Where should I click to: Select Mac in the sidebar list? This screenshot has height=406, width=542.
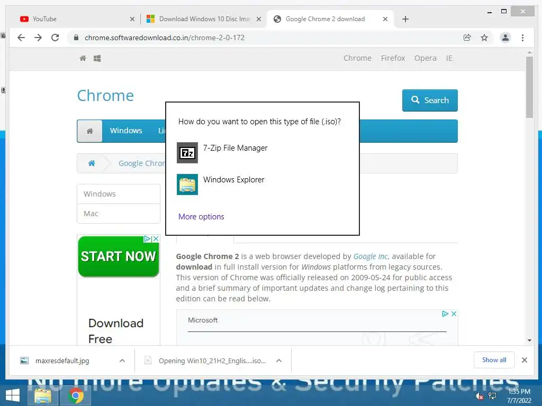click(119, 214)
